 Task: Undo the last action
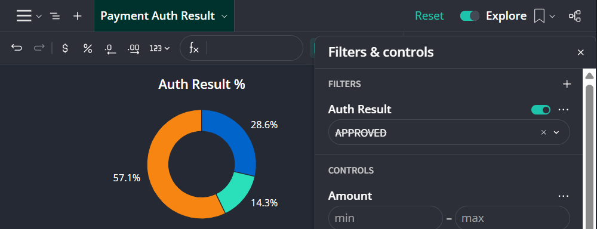[x=17, y=48]
